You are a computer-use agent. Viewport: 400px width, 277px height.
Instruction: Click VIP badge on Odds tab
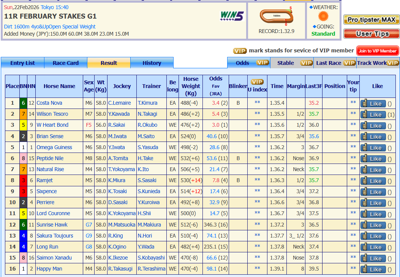point(262,63)
